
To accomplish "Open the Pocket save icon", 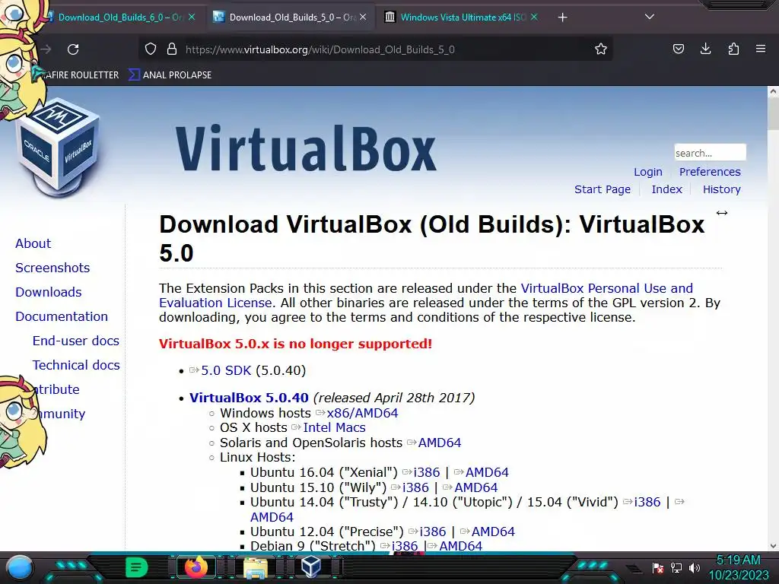I will (x=678, y=49).
